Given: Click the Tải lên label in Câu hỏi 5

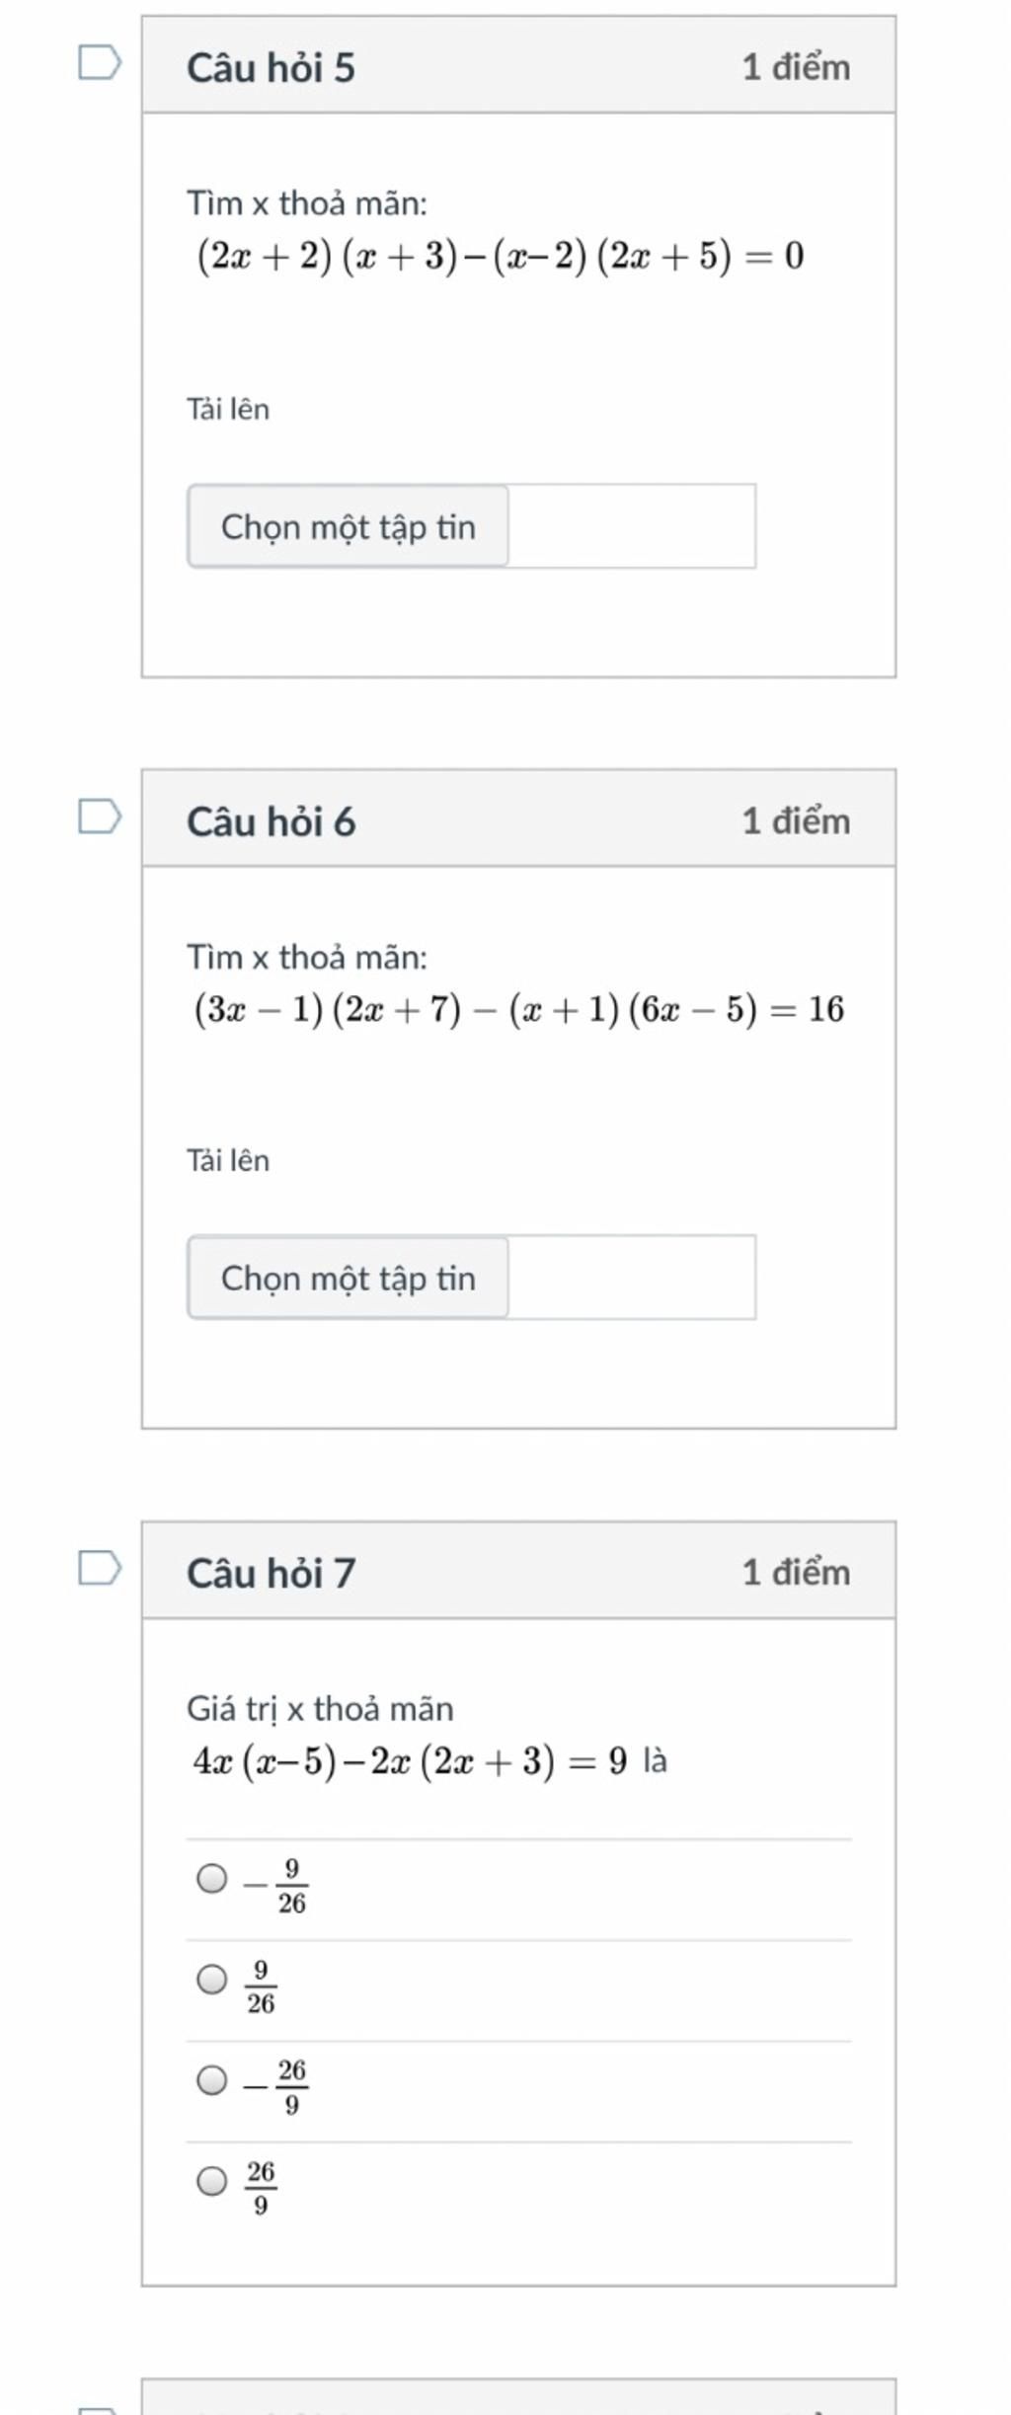Looking at the screenshot, I should coord(228,409).
